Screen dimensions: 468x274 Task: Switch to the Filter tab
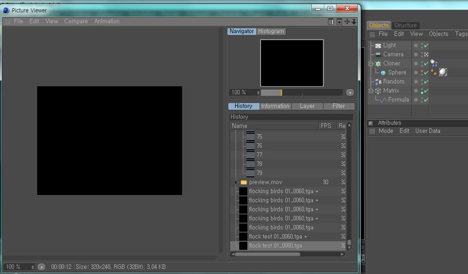pos(339,106)
